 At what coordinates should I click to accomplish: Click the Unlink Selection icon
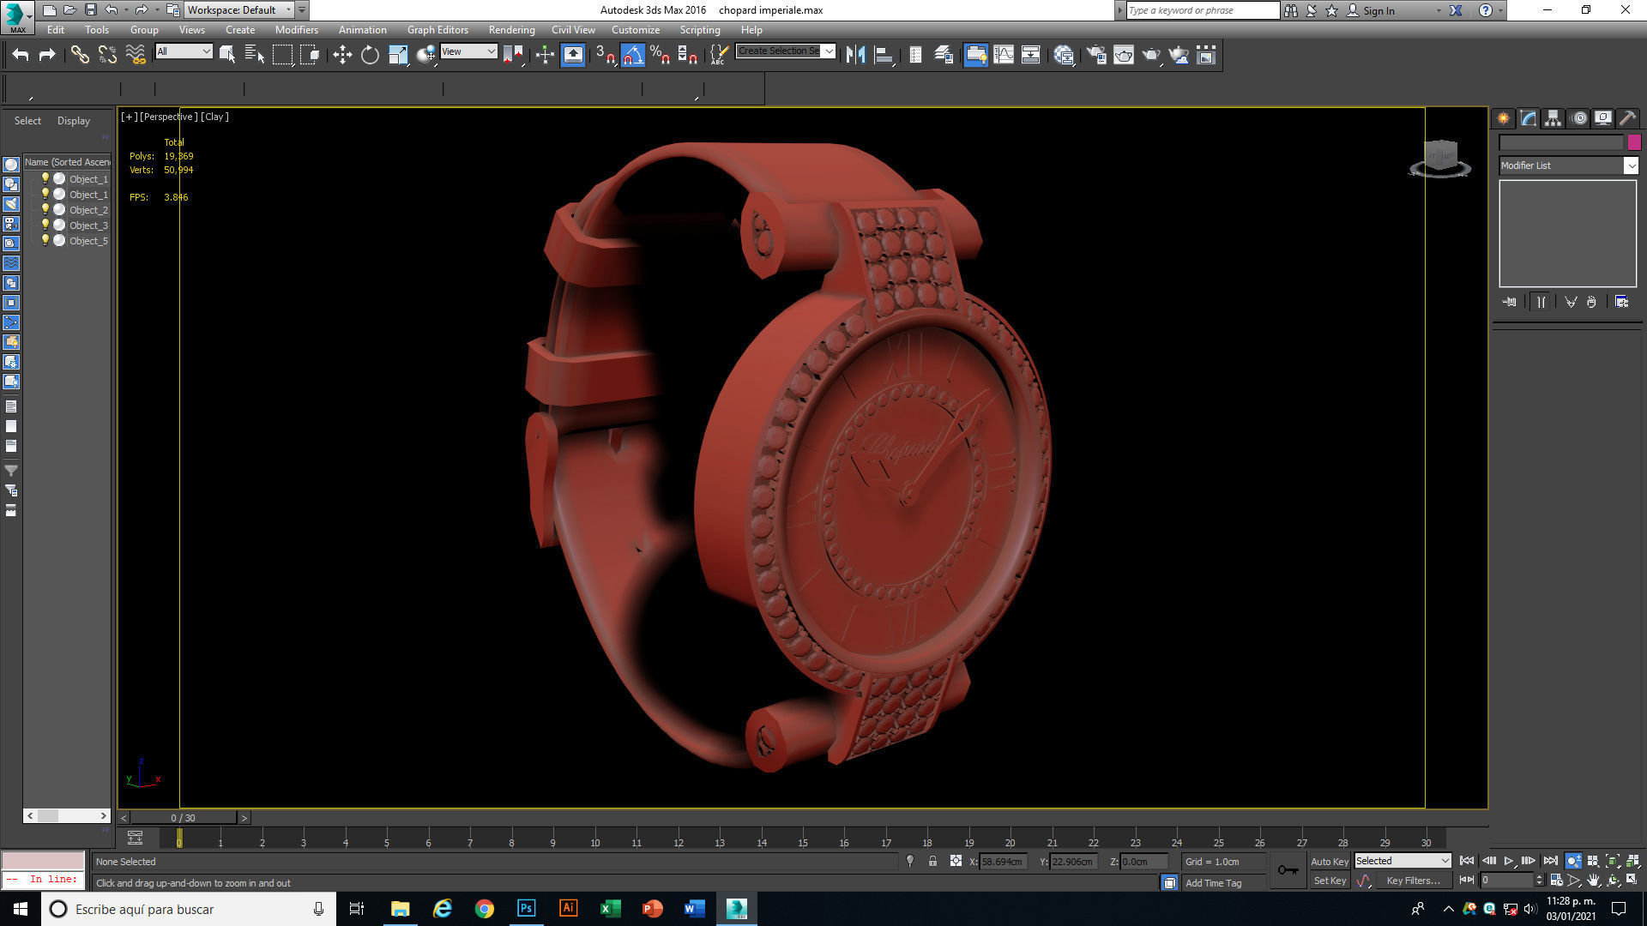click(x=107, y=55)
